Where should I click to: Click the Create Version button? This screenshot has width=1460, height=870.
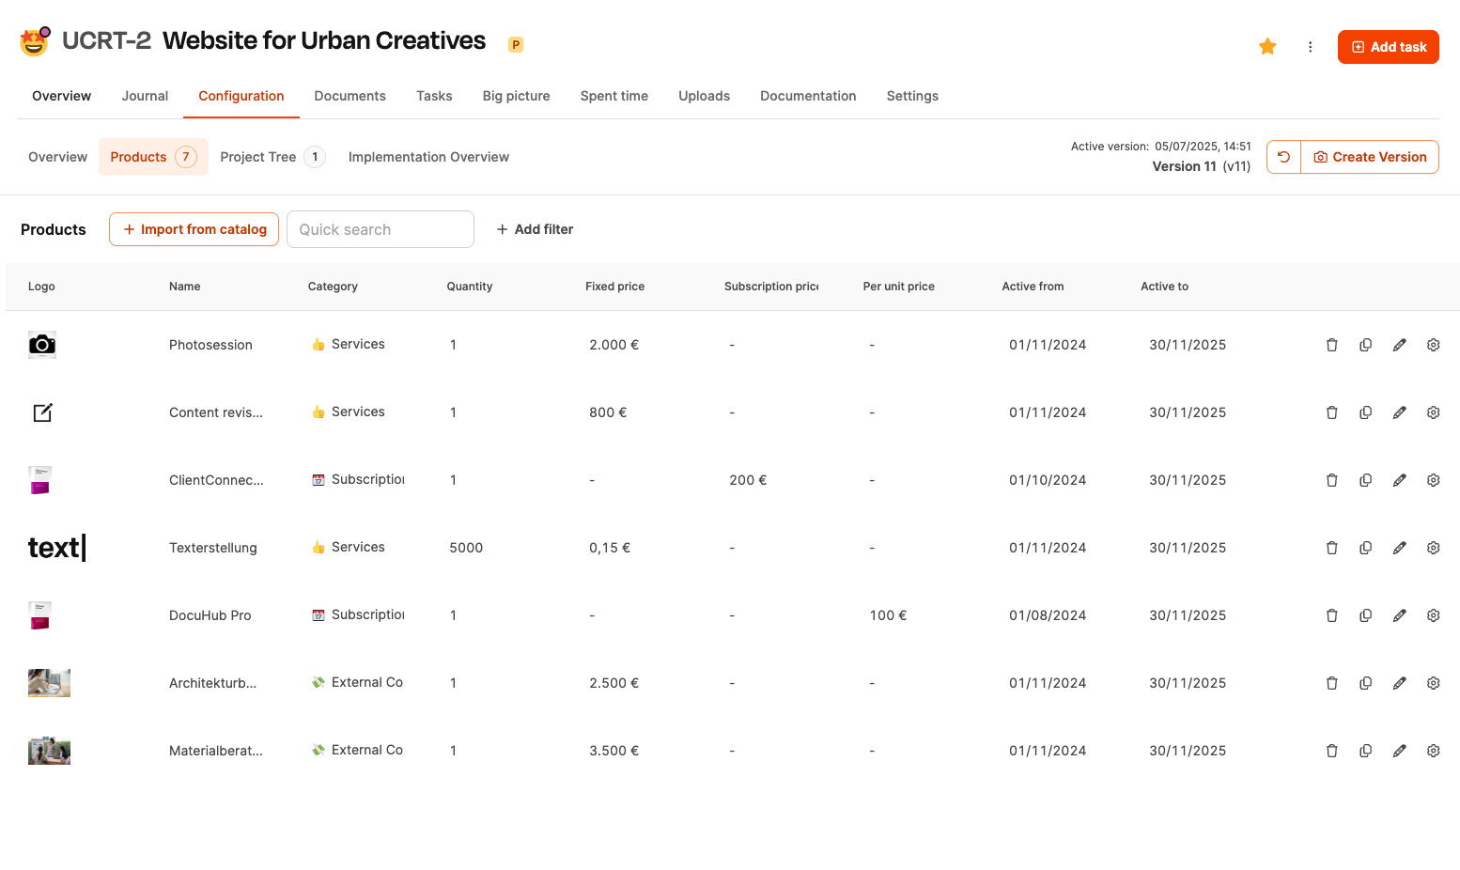pyautogui.click(x=1370, y=157)
